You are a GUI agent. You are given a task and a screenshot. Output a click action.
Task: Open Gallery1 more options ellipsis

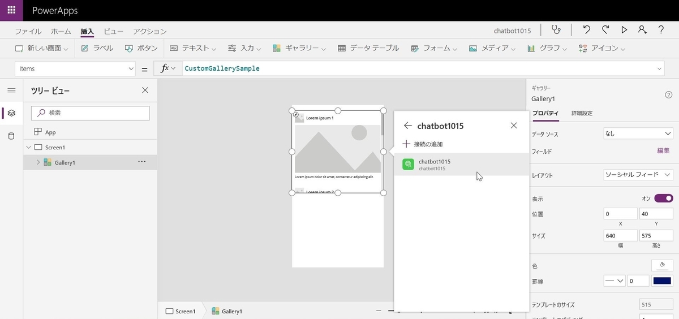(x=142, y=162)
